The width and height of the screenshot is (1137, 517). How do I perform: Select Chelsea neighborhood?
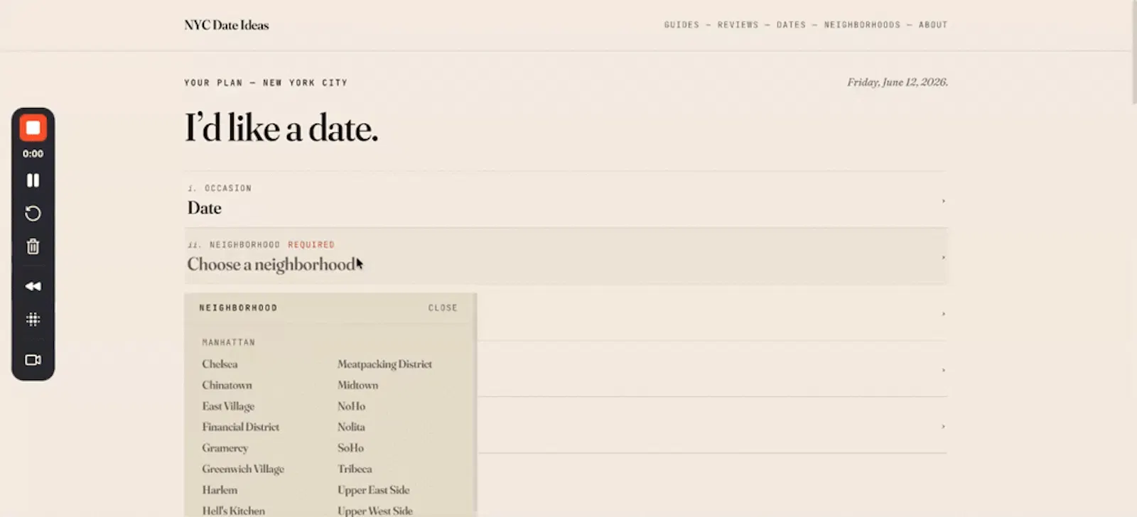click(x=220, y=364)
